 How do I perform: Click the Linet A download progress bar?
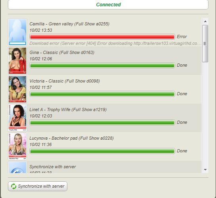tap(102, 122)
